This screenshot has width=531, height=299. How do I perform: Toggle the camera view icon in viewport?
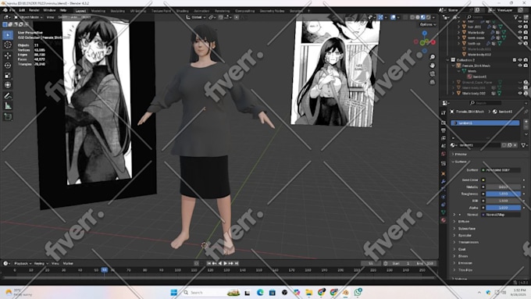point(433,74)
